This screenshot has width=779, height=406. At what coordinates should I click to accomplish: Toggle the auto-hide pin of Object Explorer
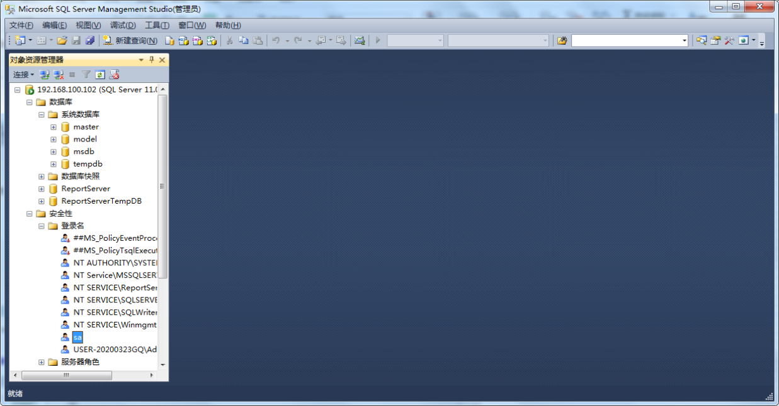pos(152,60)
